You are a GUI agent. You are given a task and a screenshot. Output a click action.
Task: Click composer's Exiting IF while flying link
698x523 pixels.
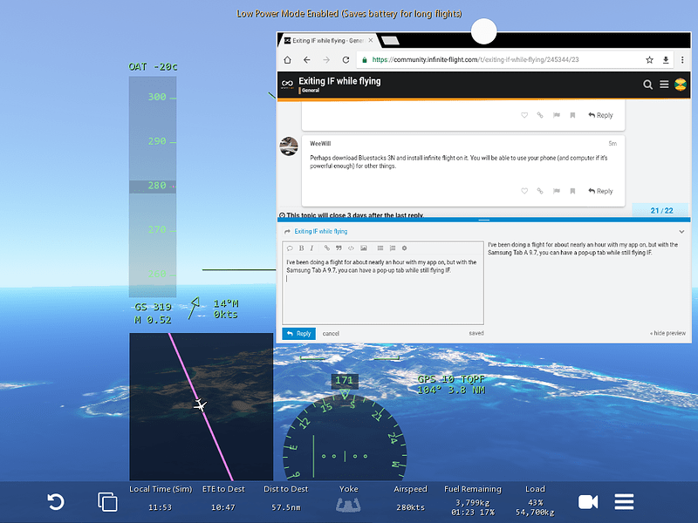320,231
